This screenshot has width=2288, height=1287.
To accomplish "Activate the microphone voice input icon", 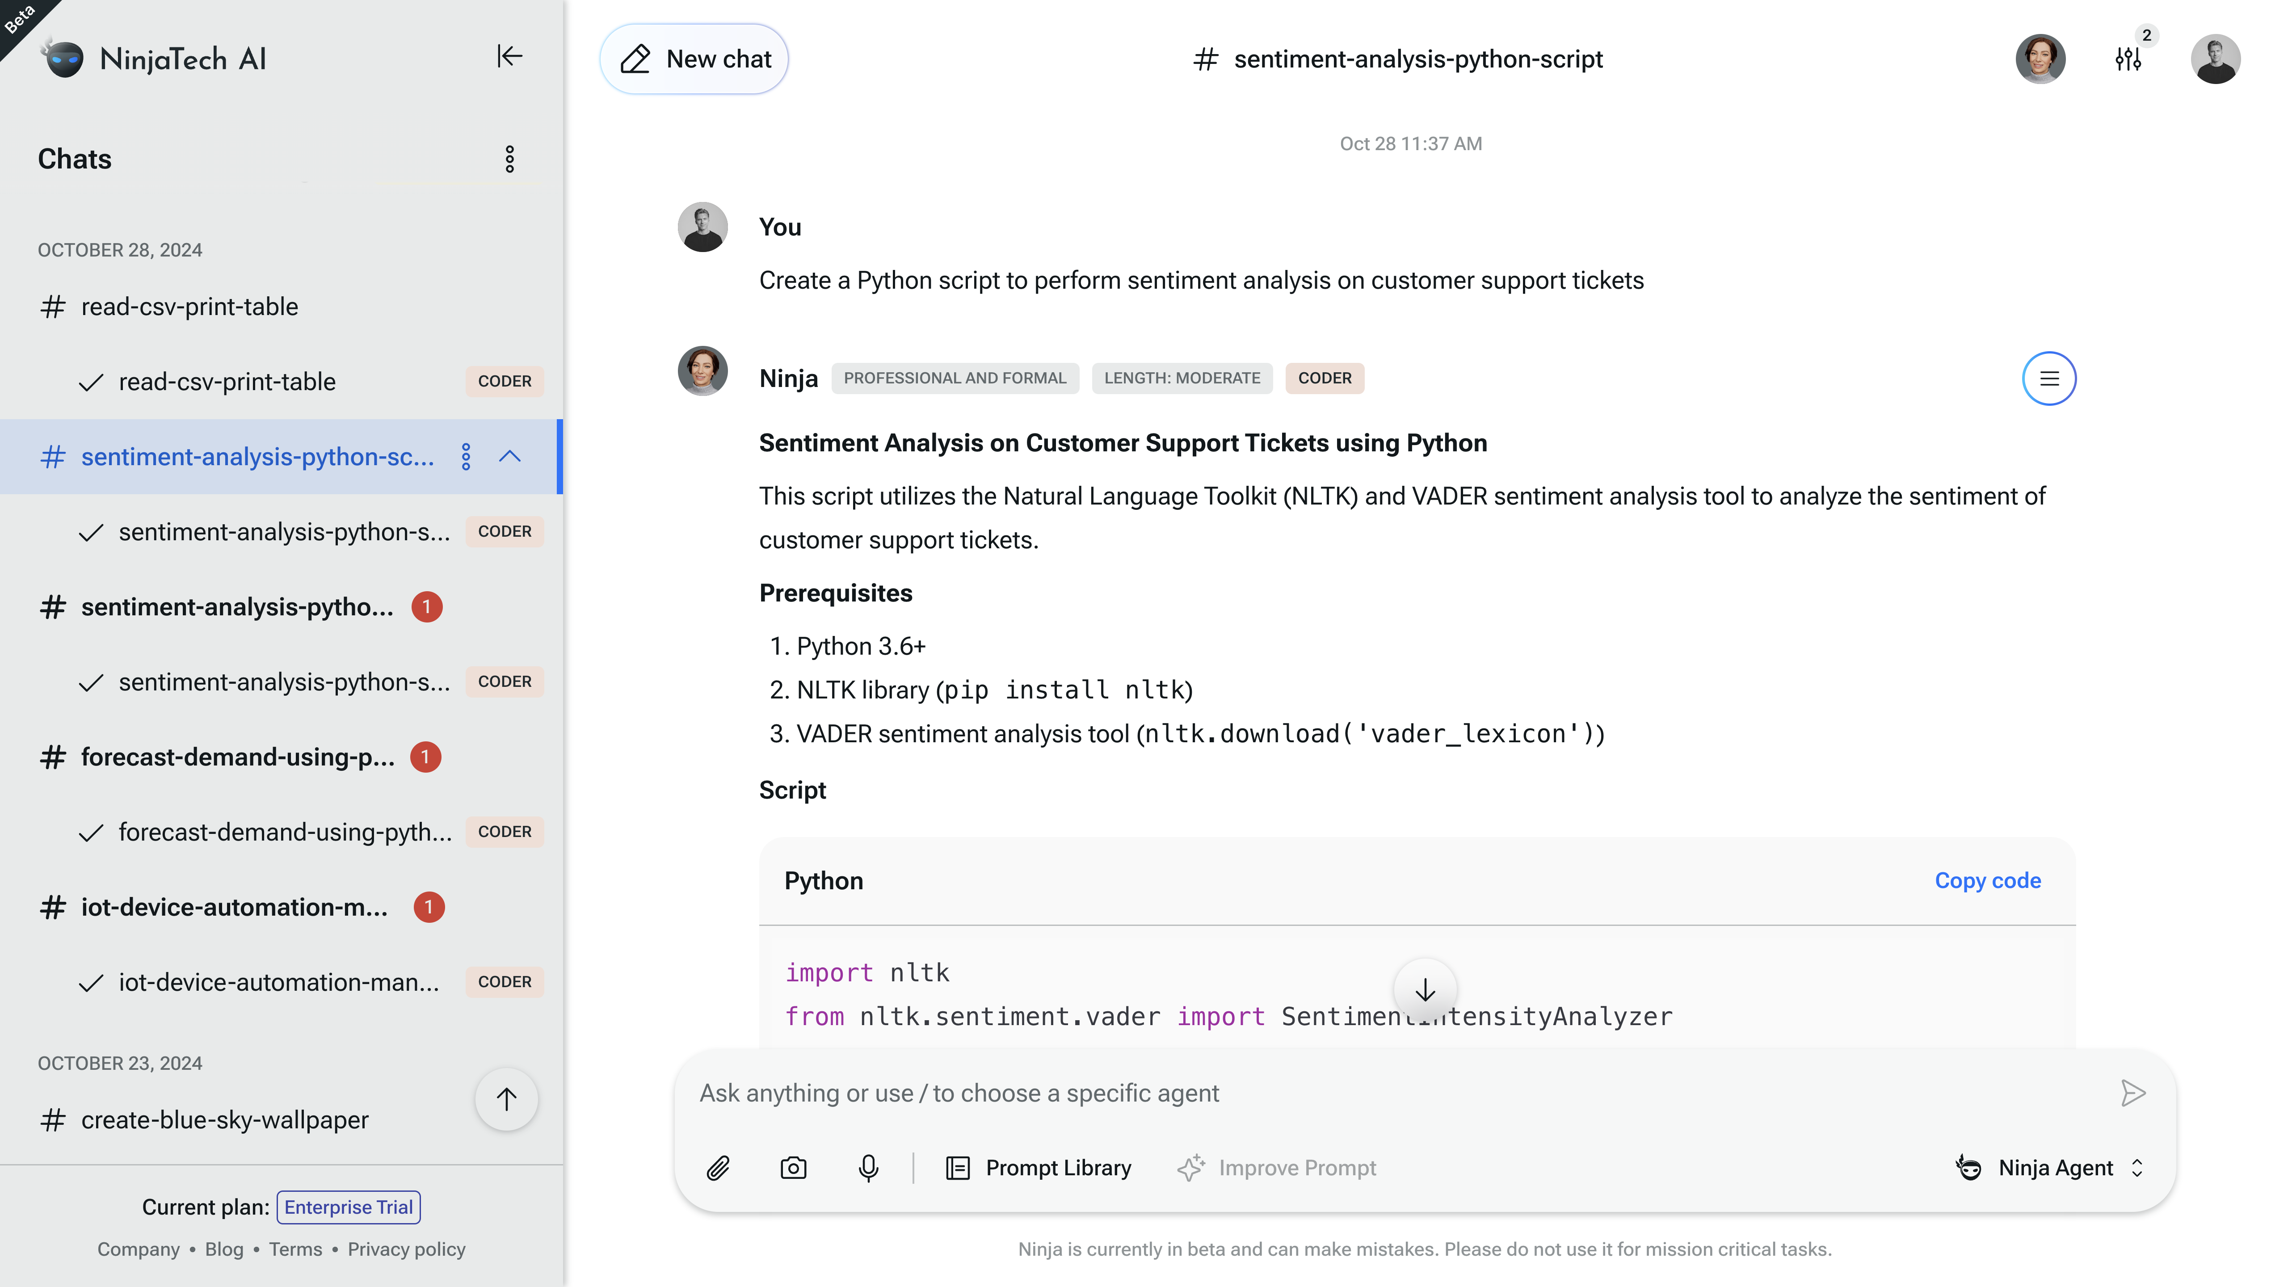I will (x=868, y=1168).
